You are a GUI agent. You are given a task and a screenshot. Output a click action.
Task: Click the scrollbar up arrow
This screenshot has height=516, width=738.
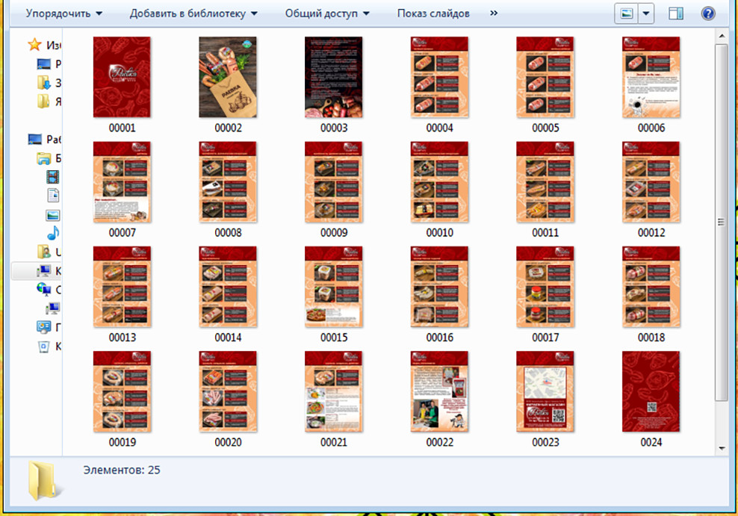pos(722,37)
